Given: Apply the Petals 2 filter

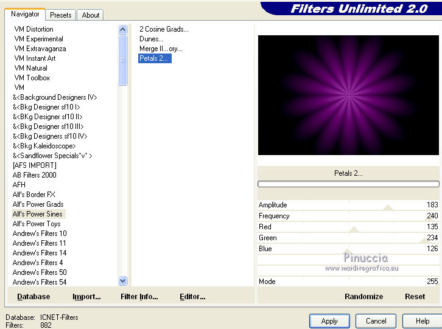Looking at the screenshot, I should (329, 321).
